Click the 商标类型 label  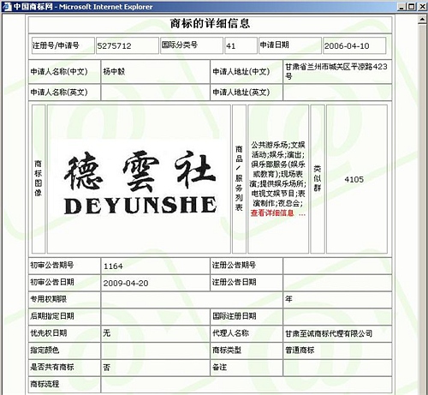pyautogui.click(x=227, y=350)
